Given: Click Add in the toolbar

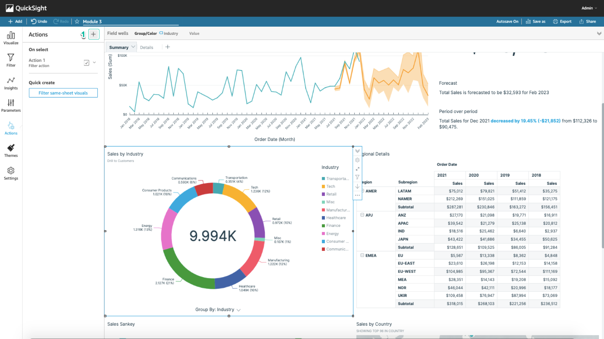Looking at the screenshot, I should [15, 21].
